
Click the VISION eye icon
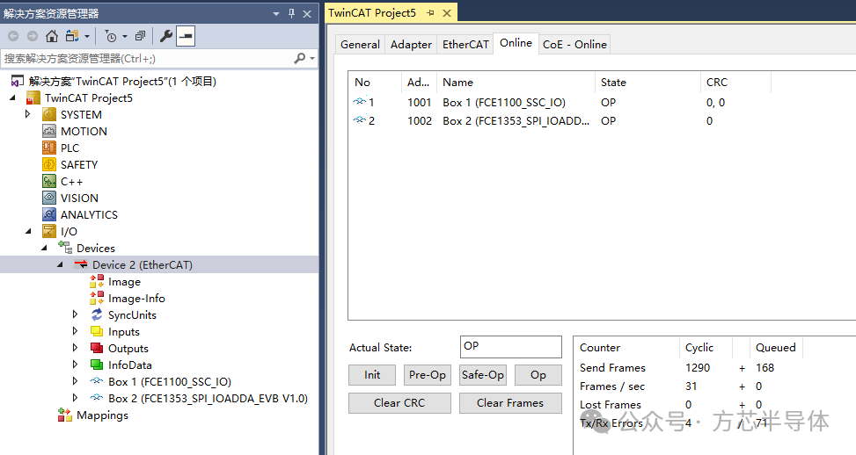point(49,198)
